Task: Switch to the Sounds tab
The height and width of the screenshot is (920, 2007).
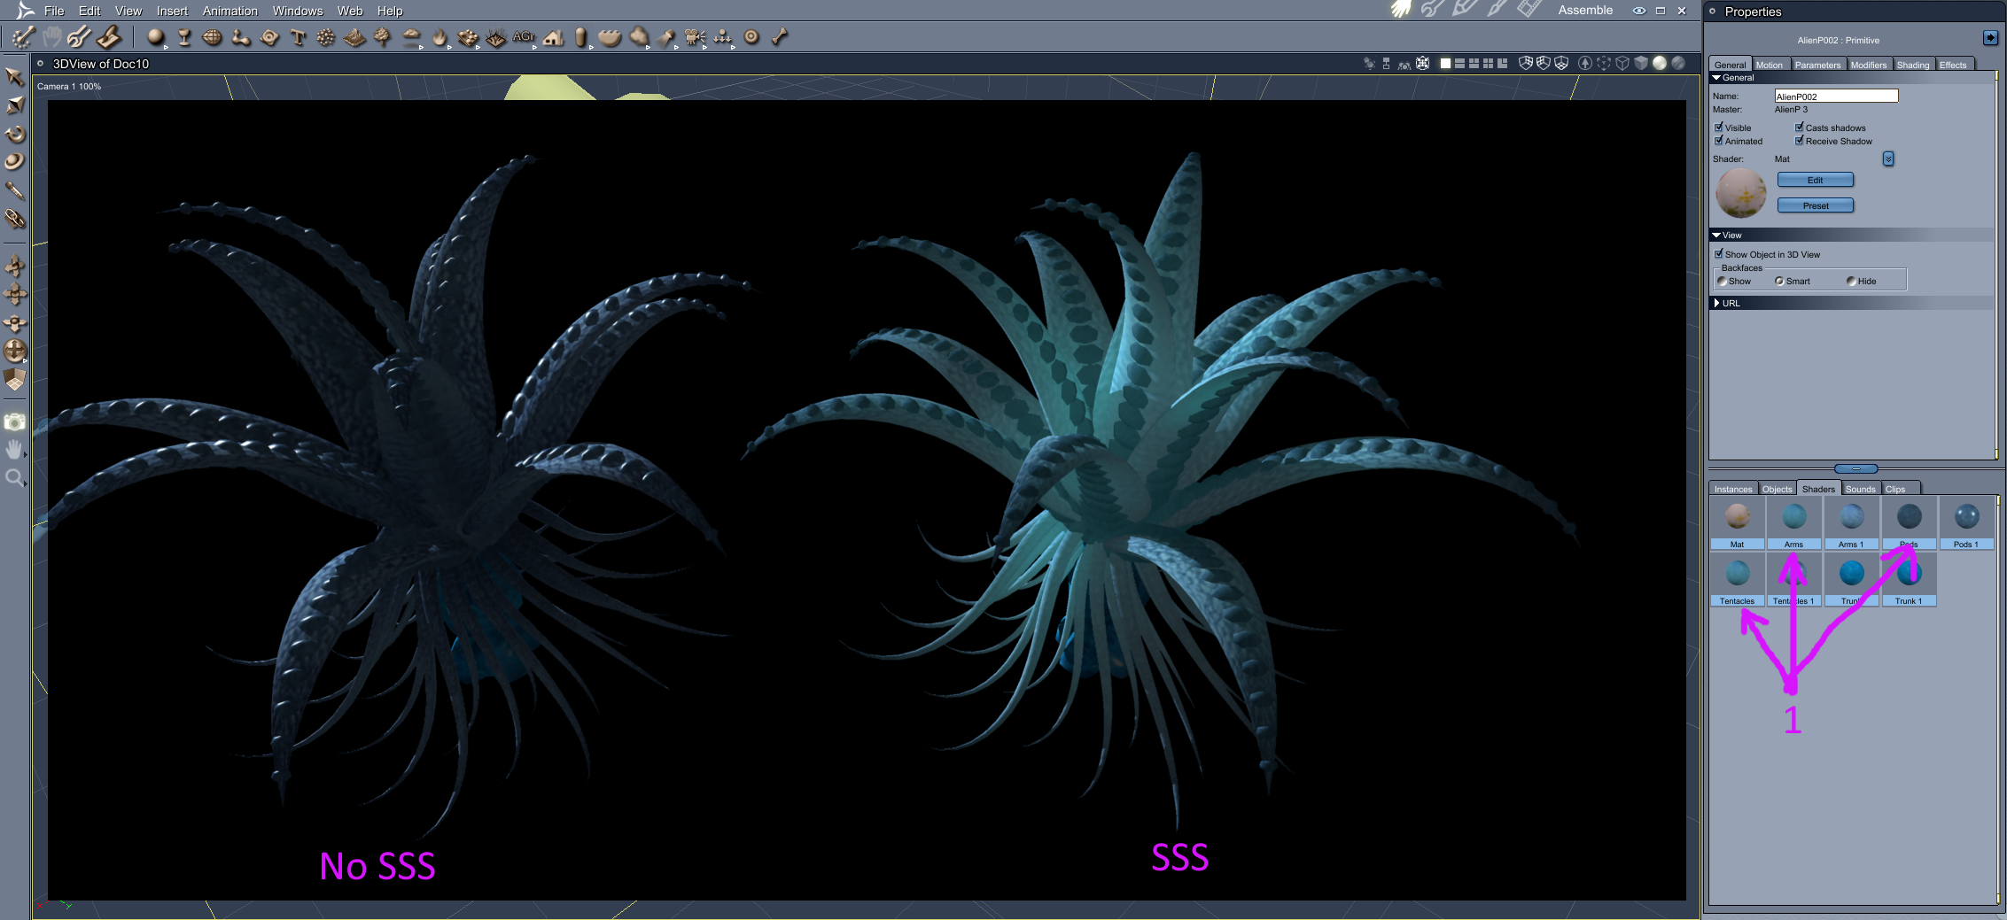Action: point(1861,489)
